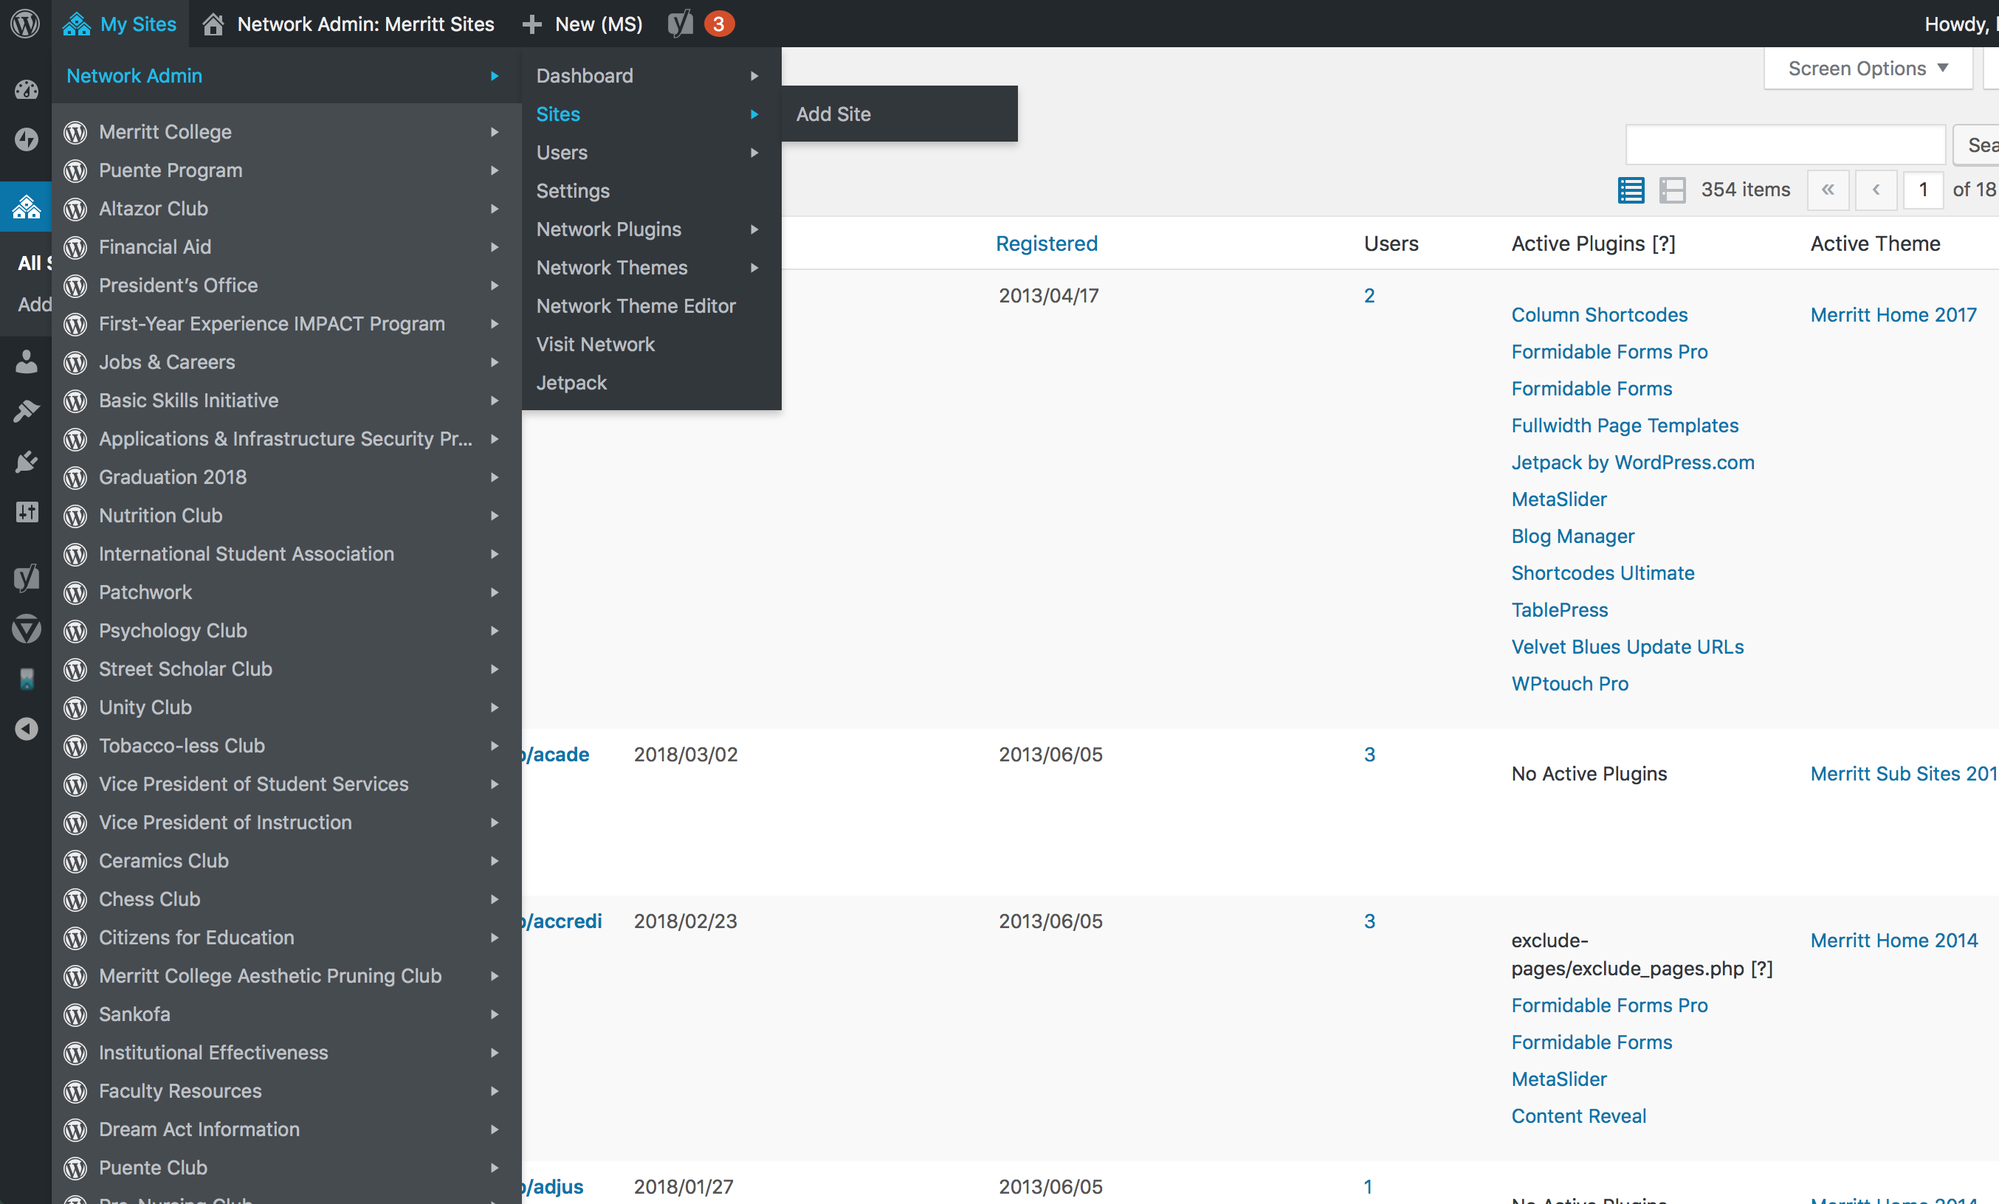
Task: Click the WordPress icon beside Financial Aid
Action: pos(75,247)
